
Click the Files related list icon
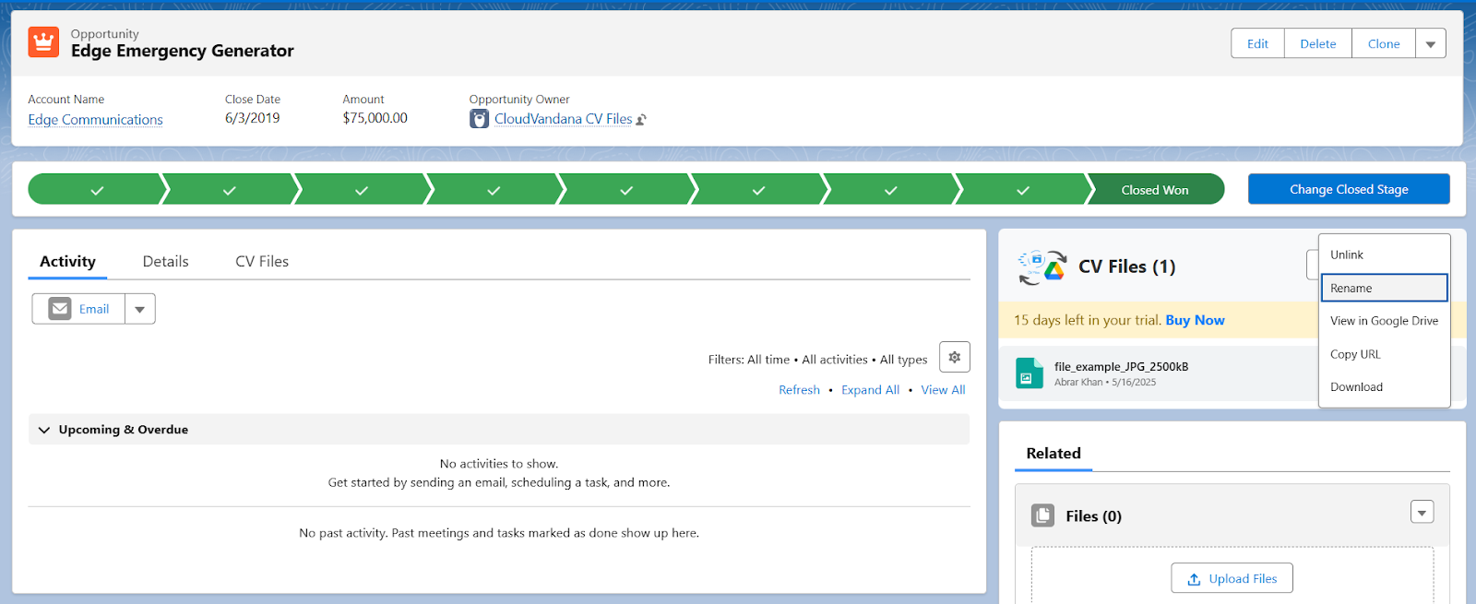(1042, 515)
